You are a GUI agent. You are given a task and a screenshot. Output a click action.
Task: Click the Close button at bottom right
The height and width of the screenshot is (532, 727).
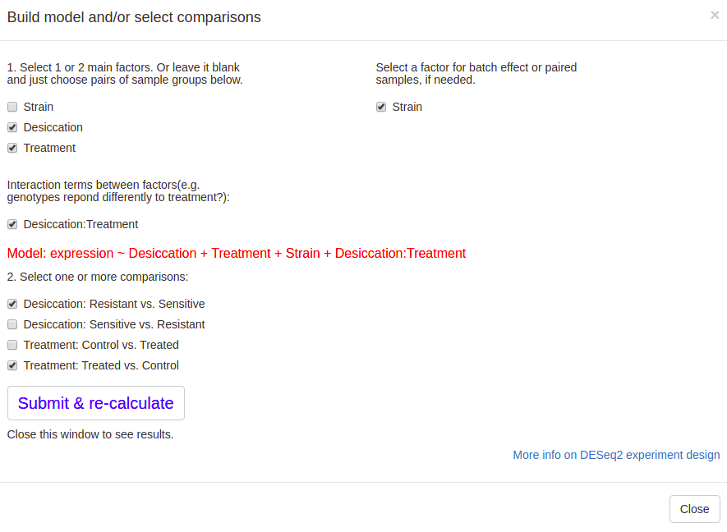coord(694,509)
